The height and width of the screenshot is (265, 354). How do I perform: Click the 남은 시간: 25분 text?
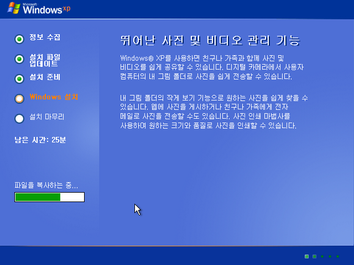click(40, 140)
